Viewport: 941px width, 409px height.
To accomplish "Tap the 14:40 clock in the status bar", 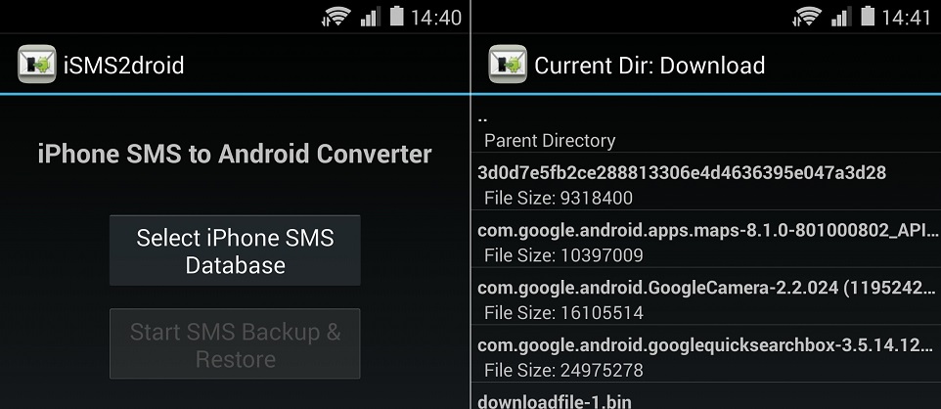I will coord(436,18).
